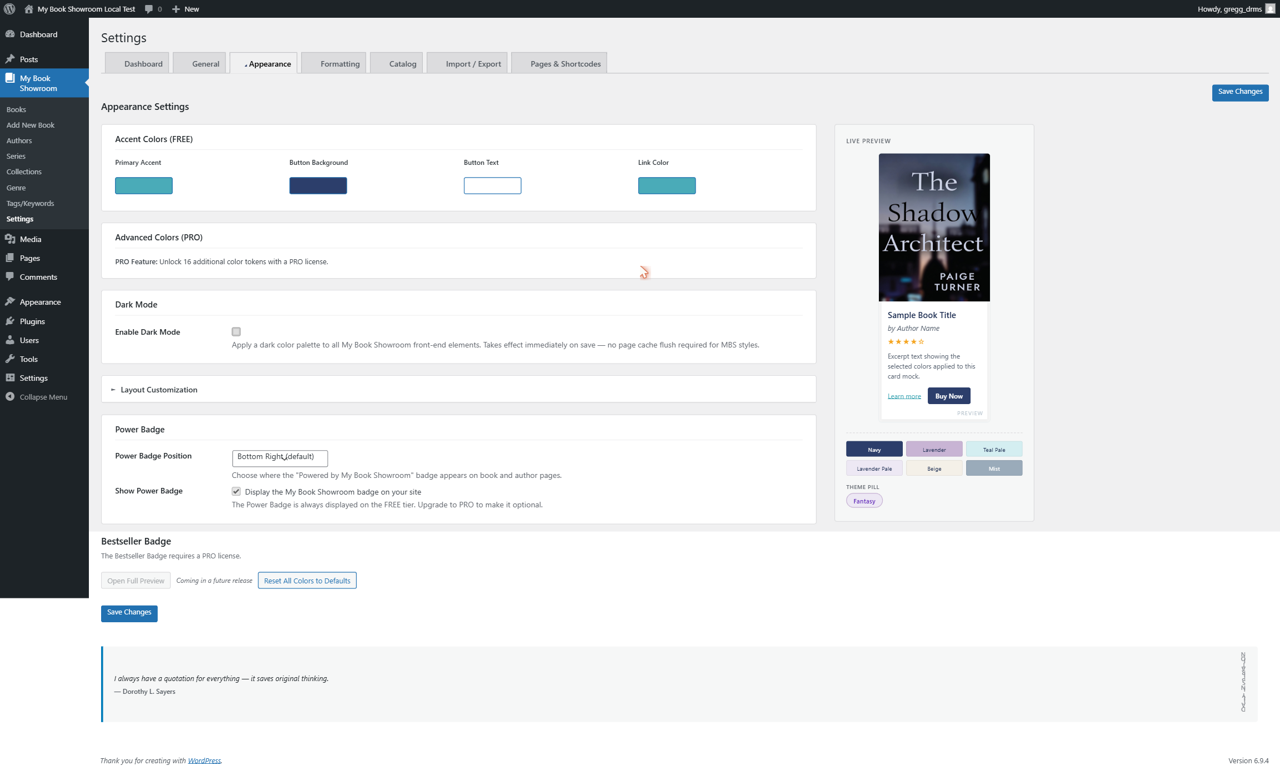
Task: Click Reset All Colors to Defaults
Action: coord(307,581)
